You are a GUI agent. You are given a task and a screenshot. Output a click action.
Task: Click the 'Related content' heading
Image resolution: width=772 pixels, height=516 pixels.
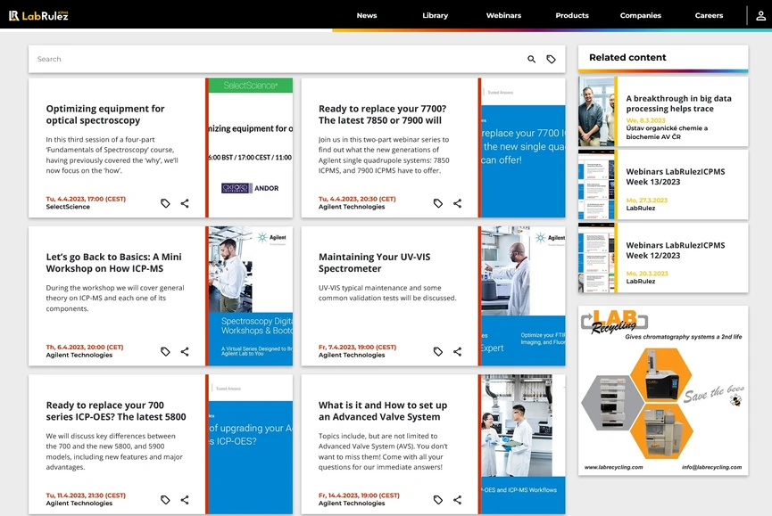(x=627, y=58)
